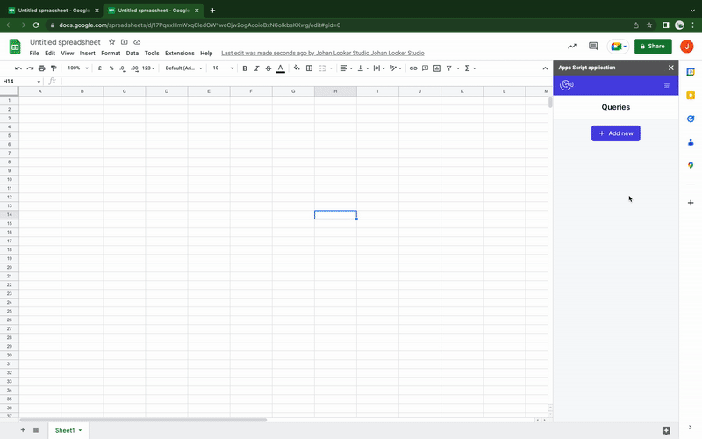Activate the paint format tool

[54, 68]
